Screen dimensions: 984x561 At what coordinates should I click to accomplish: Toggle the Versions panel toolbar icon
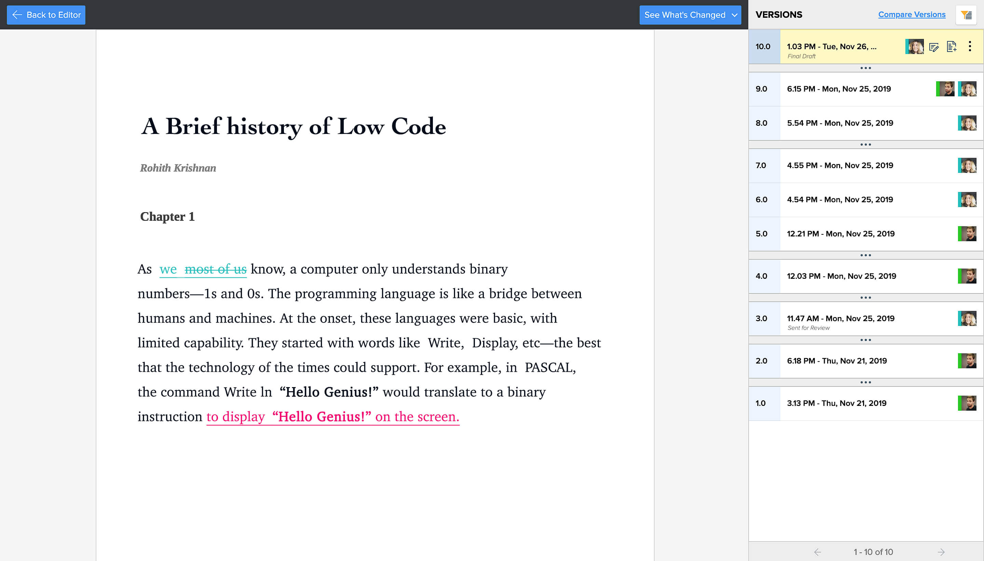tap(967, 15)
